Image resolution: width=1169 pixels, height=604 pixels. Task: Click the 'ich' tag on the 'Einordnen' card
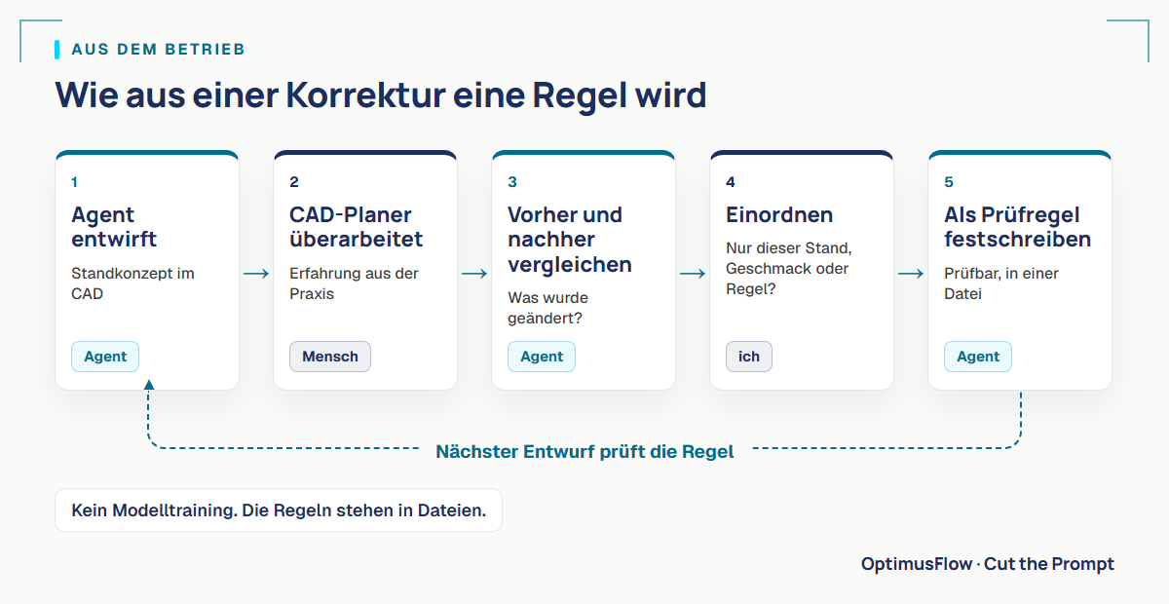(x=749, y=357)
